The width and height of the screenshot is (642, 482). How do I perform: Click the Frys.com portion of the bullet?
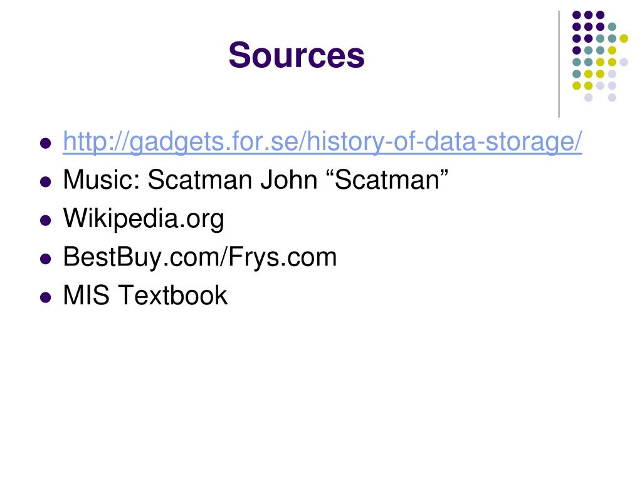point(283,257)
